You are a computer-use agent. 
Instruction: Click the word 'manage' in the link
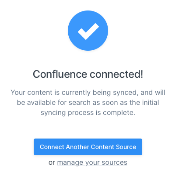[x=70, y=163]
